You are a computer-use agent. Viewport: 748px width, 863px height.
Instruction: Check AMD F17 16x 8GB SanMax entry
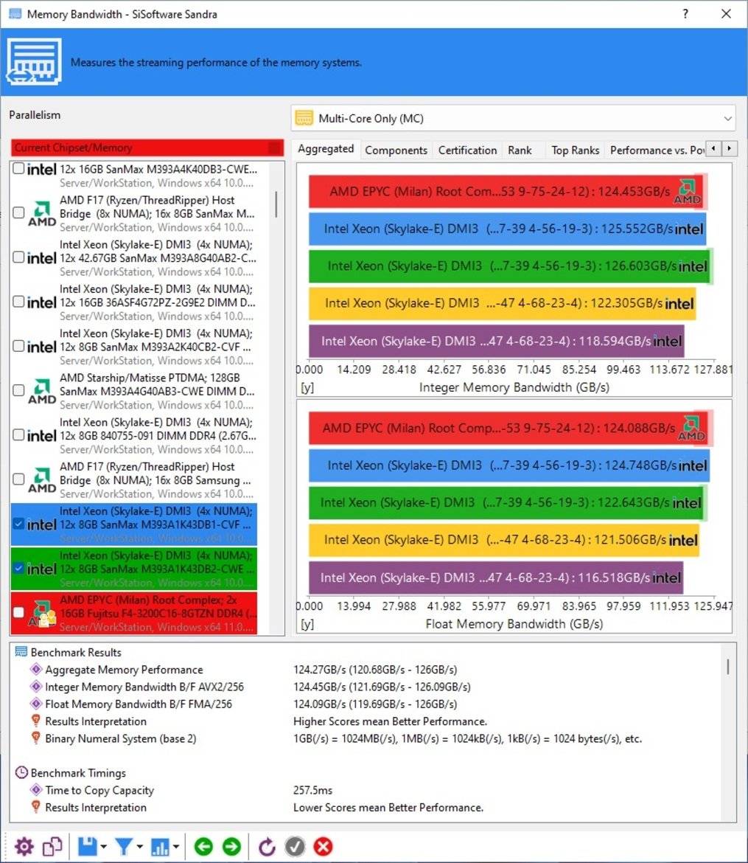pyautogui.click(x=18, y=212)
